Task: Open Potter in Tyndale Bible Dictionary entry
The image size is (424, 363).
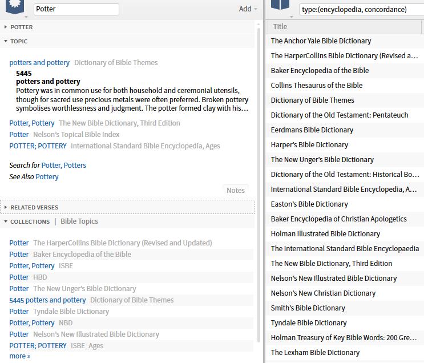Action: [19, 311]
